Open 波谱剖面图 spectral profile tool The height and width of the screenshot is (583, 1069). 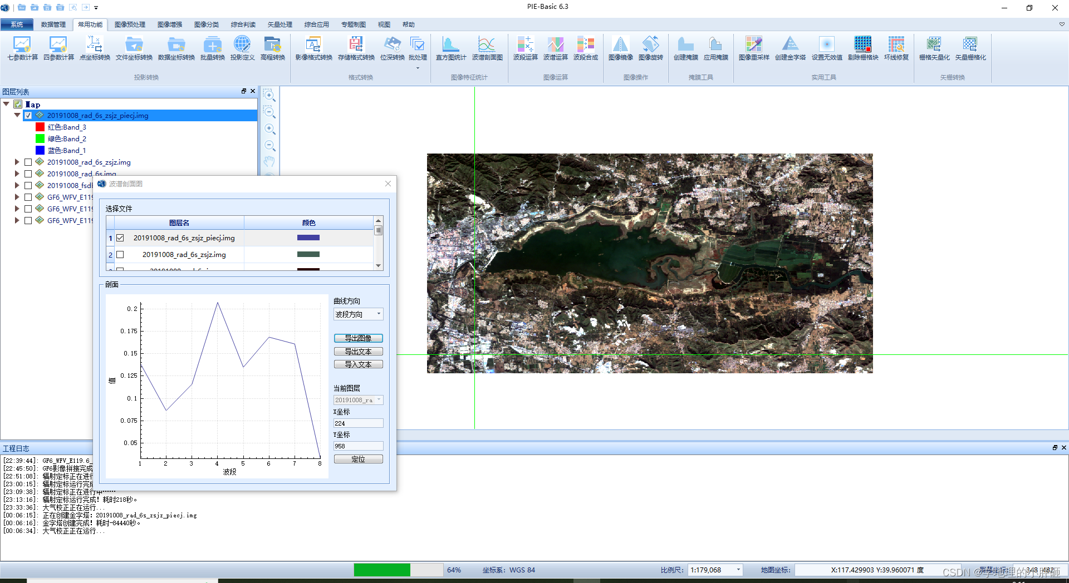[487, 48]
